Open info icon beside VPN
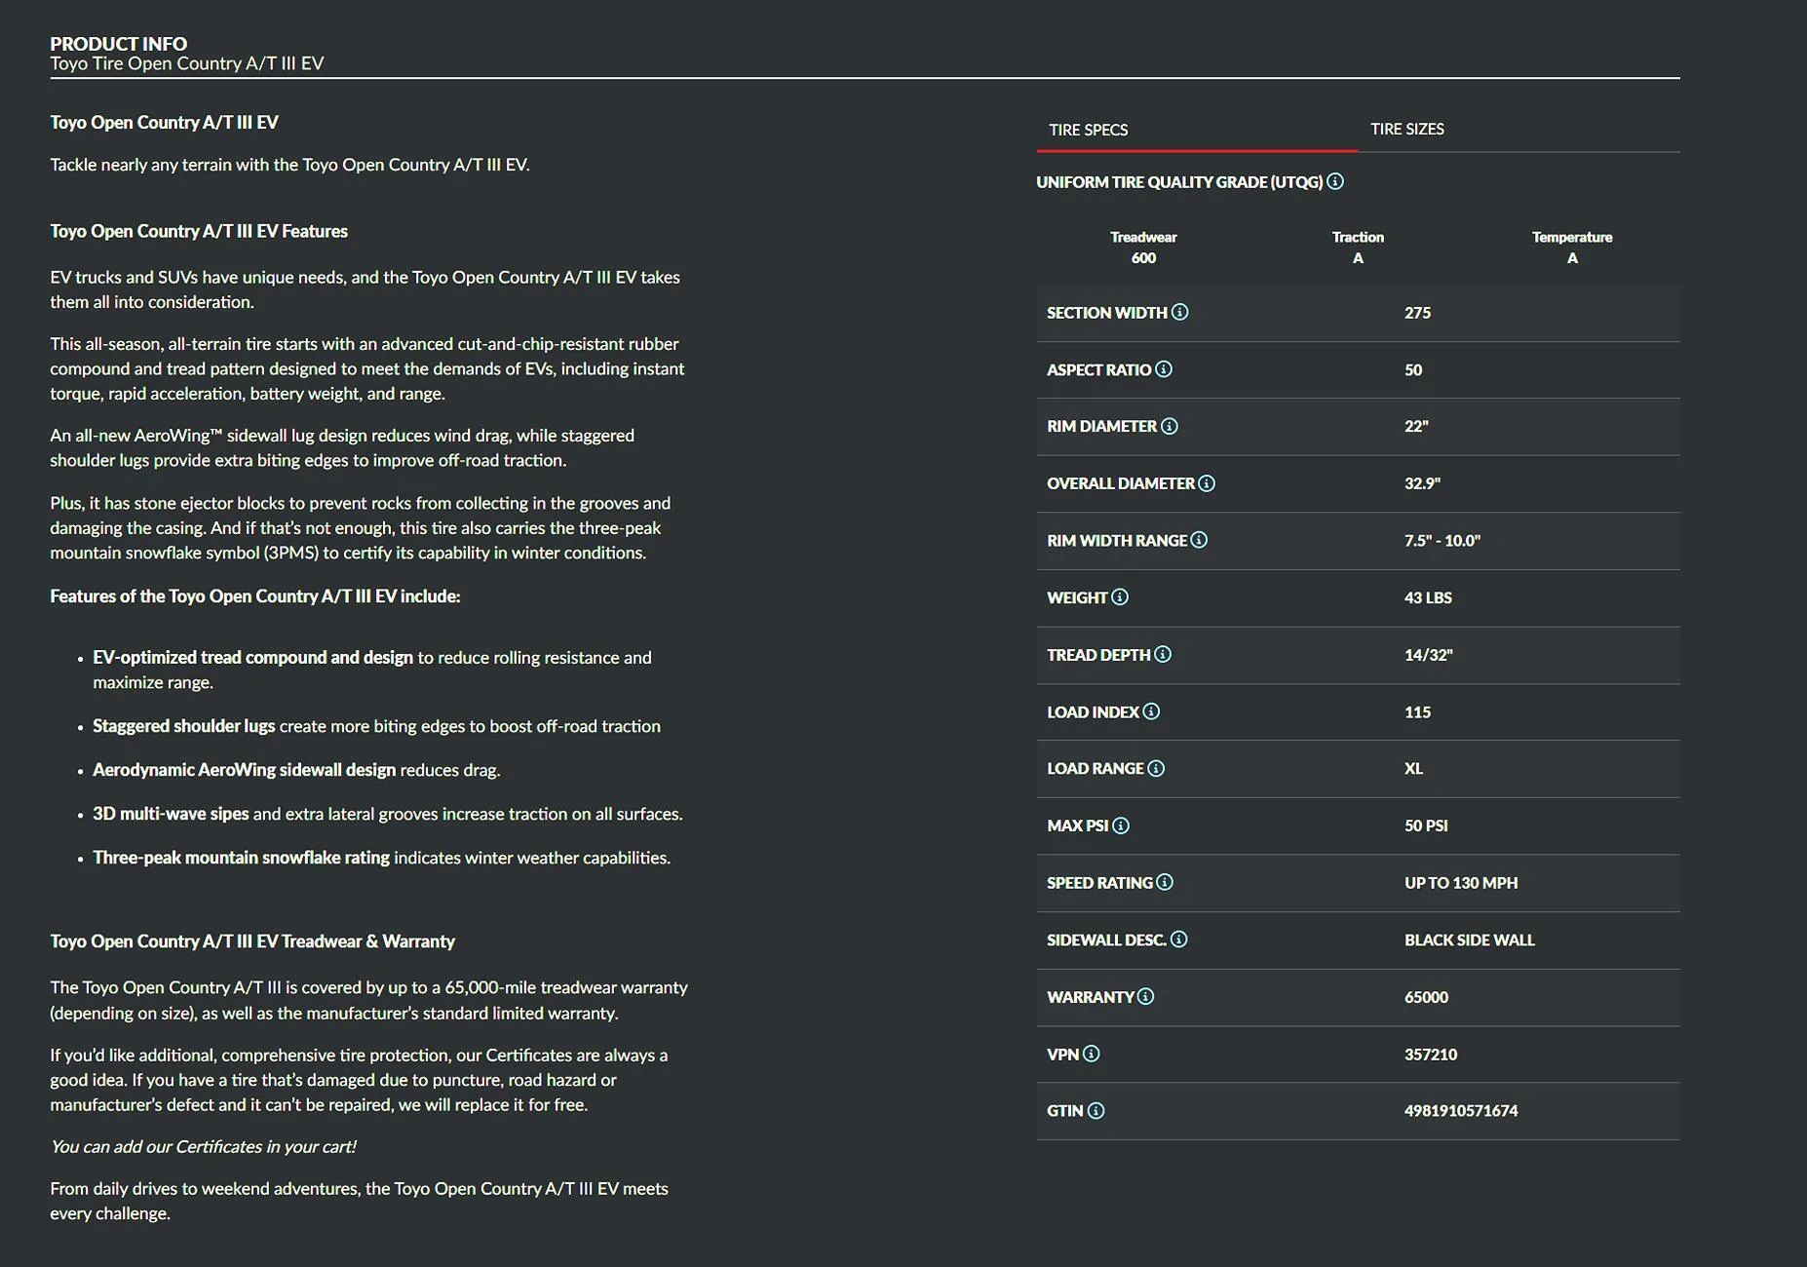1807x1267 pixels. click(1092, 1054)
